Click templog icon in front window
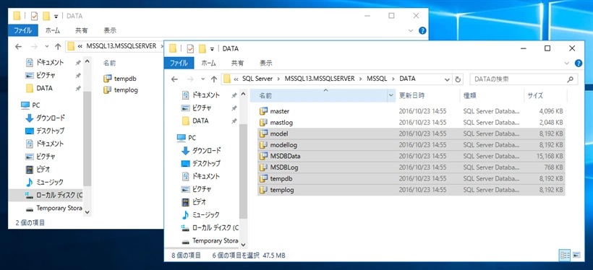 pos(264,190)
